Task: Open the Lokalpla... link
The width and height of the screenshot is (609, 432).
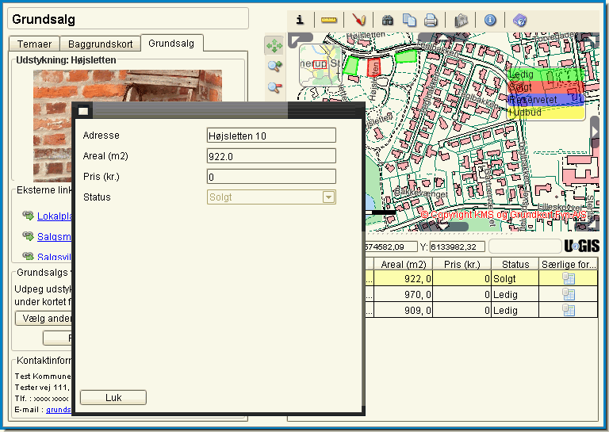Action: pyautogui.click(x=55, y=216)
